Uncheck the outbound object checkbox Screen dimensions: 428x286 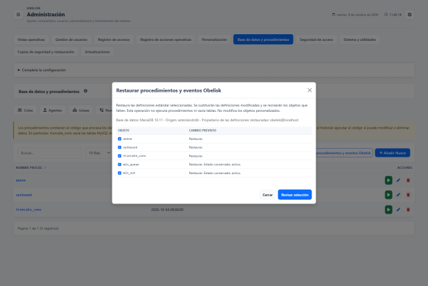point(120,147)
